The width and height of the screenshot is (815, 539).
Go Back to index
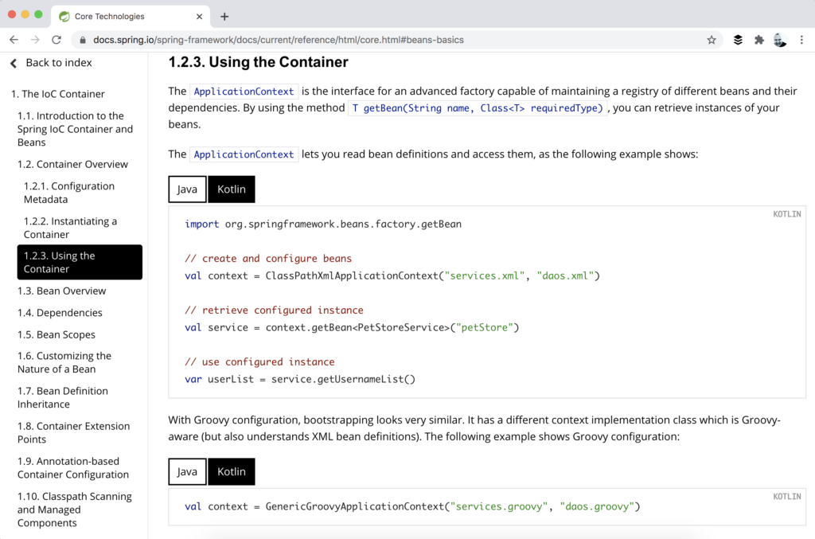click(x=59, y=63)
